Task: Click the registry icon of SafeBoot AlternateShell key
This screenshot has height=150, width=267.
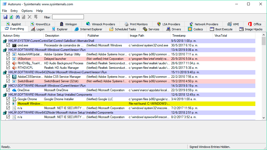Action: 5,41
